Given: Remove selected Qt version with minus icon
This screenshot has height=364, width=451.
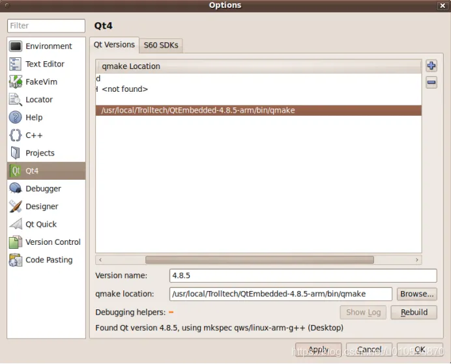Looking at the screenshot, I should coord(431,83).
